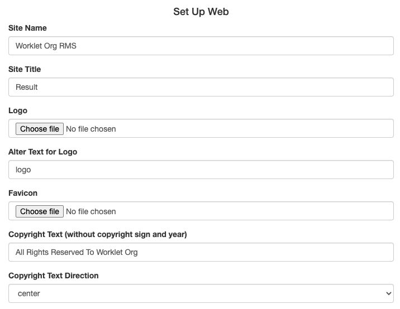400x309 pixels.
Task: Click the Copyright Text Direction label
Action: (53, 276)
